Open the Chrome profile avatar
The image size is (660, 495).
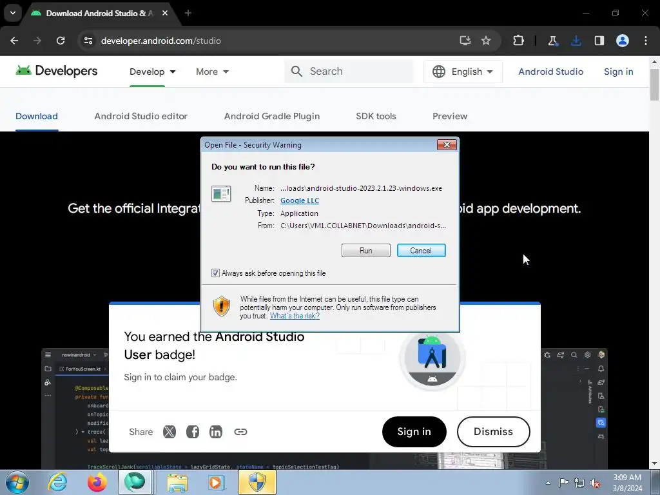click(x=623, y=41)
